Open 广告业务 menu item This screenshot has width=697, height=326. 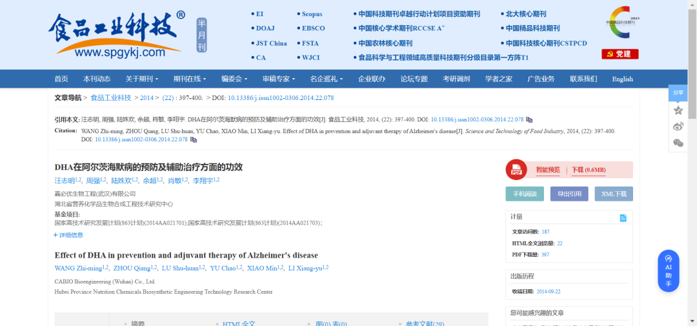point(541,79)
